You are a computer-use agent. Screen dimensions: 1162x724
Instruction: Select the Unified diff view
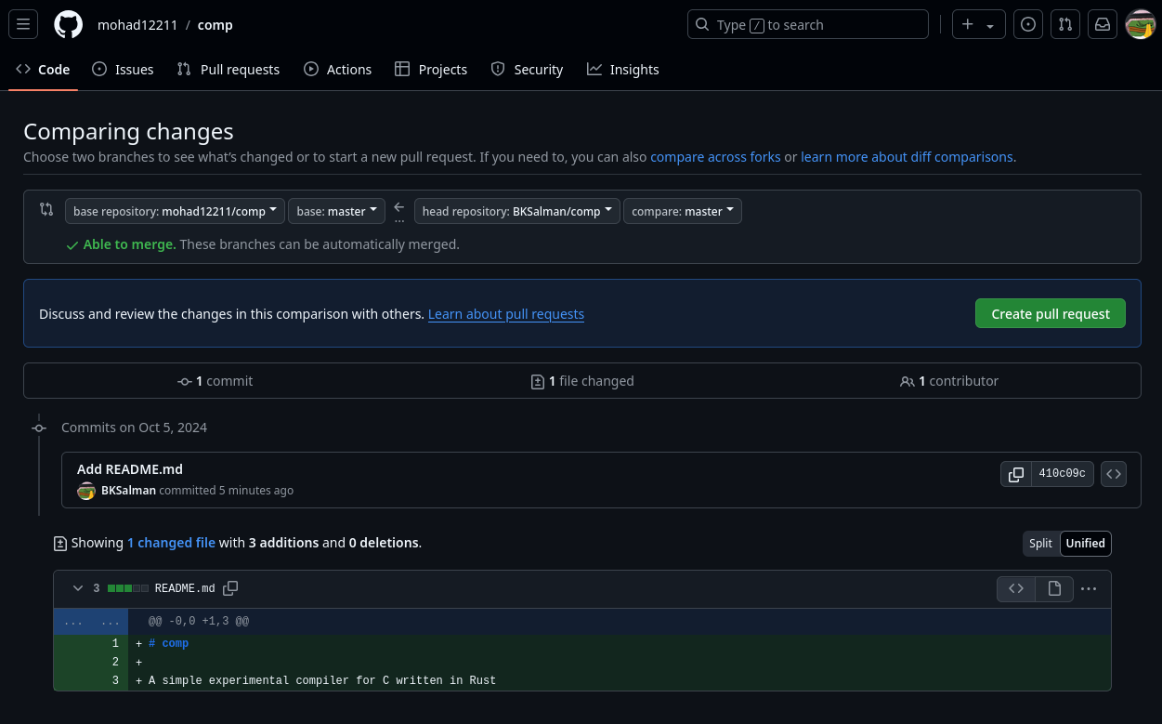[x=1085, y=544]
